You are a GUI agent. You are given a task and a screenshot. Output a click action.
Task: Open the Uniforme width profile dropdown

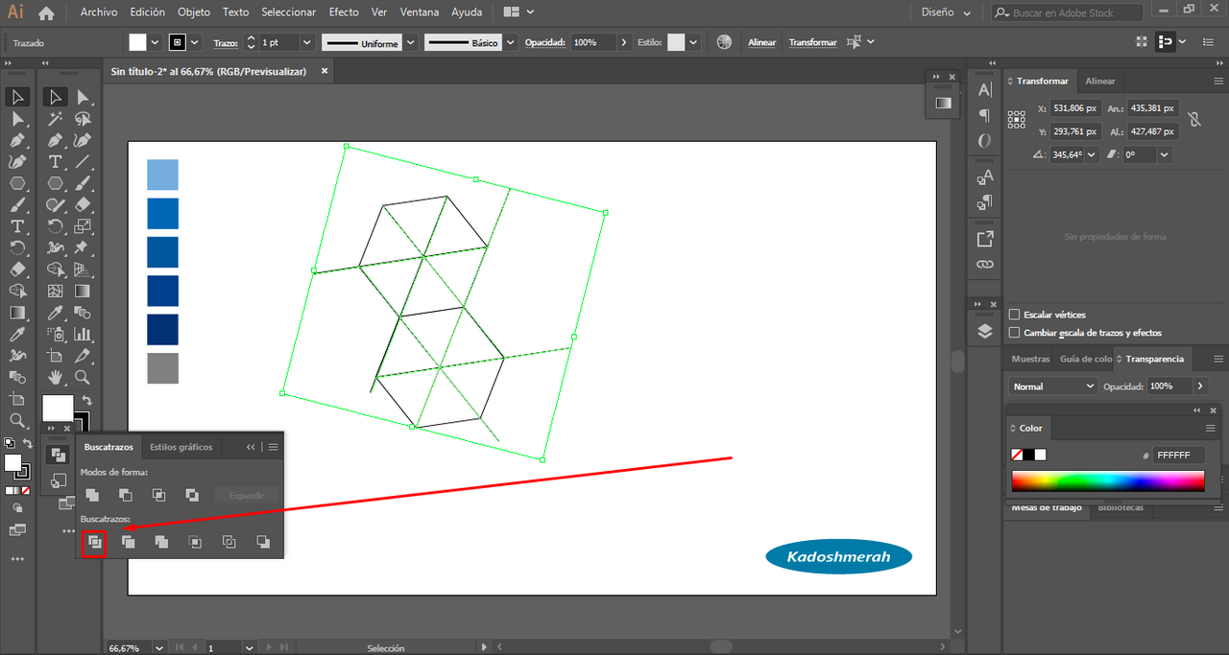coord(411,42)
